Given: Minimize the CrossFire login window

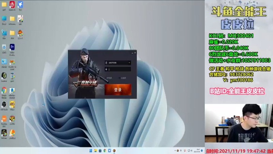Looking at the screenshot, I should (x=132, y=53).
